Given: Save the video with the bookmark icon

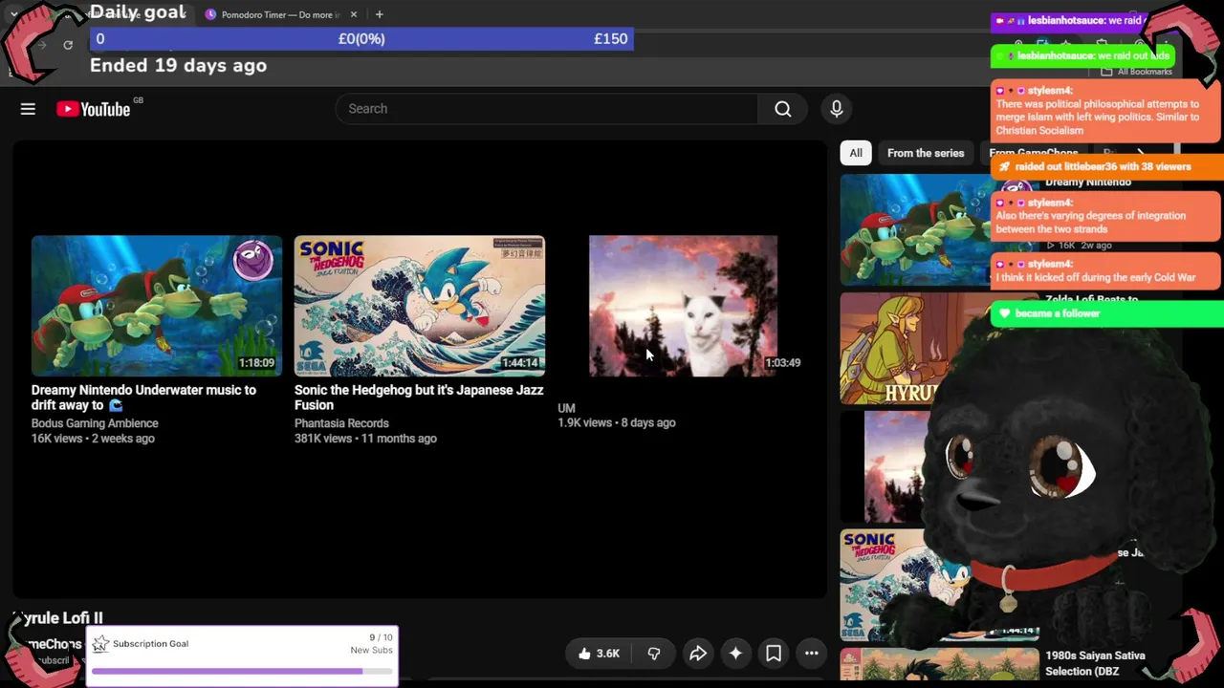Looking at the screenshot, I should pyautogui.click(x=774, y=654).
